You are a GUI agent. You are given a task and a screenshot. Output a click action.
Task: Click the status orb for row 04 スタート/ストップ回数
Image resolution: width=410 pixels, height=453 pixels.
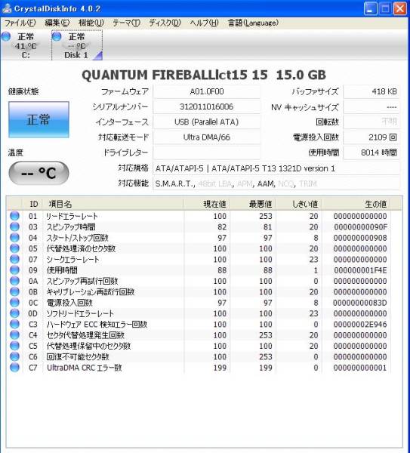[x=15, y=238]
